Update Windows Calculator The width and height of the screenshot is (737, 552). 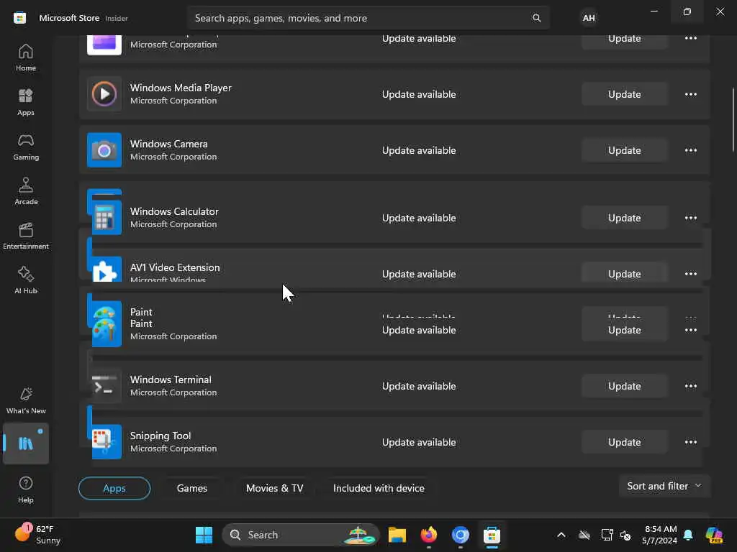click(624, 218)
